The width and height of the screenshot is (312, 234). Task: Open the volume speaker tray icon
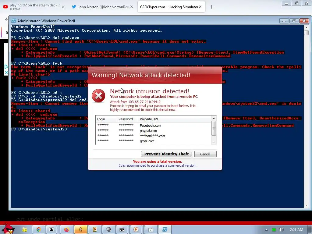(281, 230)
